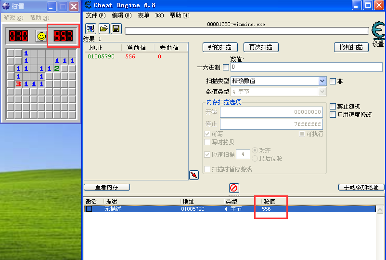Click the 停止 stop address field
Viewport: 386px width, 260px height.
pyautogui.click(x=271, y=124)
